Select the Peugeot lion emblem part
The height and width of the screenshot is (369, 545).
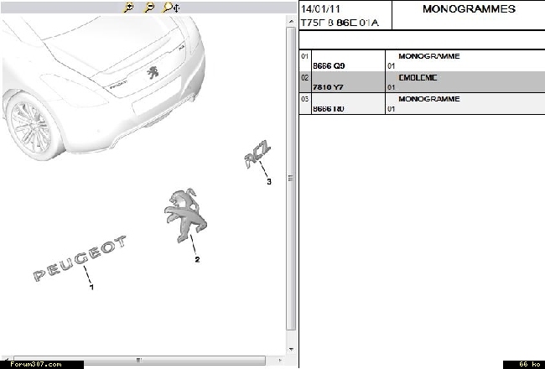(x=188, y=216)
